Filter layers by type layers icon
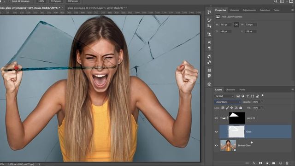295x166 pixels. [x=248, y=96]
